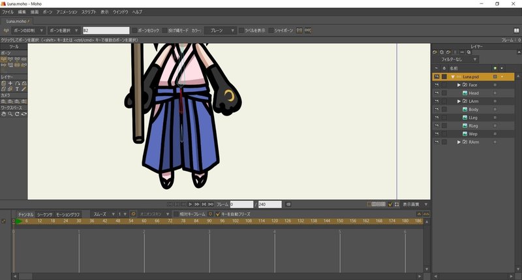Expand the RArm group layer
Viewport: 522px width, 280px height.
point(459,142)
